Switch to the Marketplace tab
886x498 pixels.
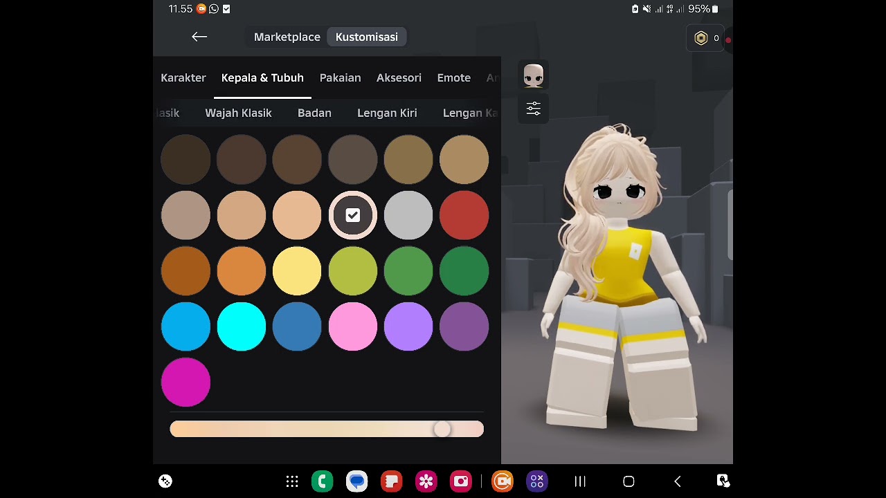(287, 37)
